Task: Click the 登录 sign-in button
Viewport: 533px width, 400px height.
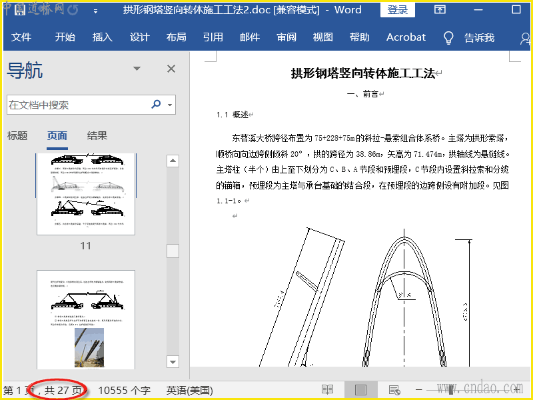Action: [x=397, y=9]
